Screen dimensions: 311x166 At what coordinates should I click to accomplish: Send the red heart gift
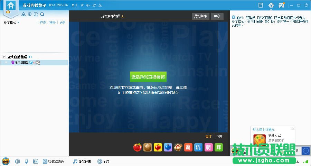158,147
